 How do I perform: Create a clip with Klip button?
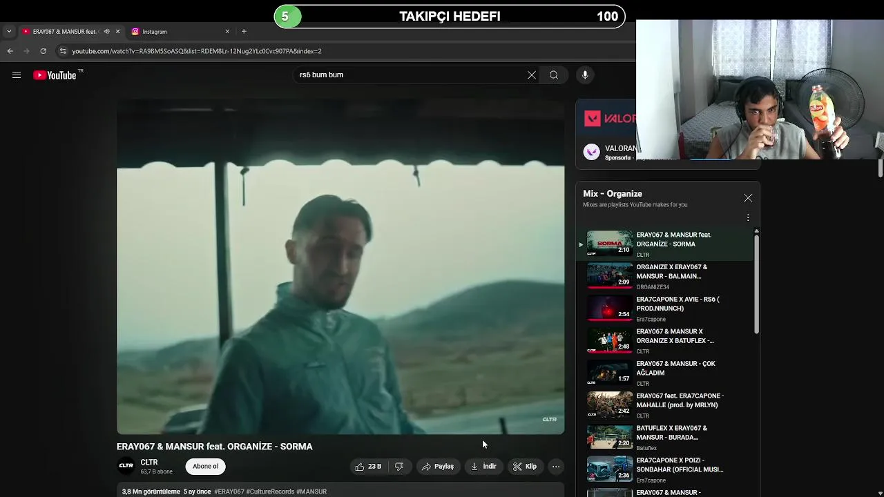[524, 467]
